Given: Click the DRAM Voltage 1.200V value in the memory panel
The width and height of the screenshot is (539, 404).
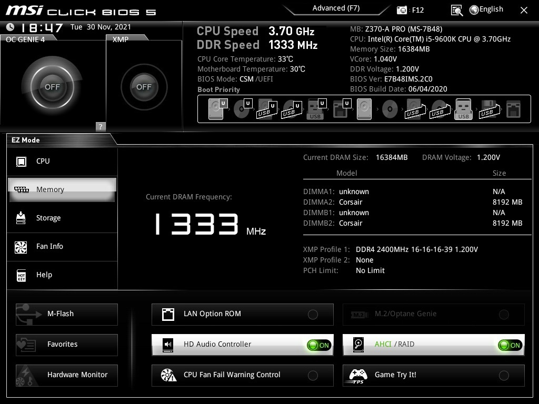Looking at the screenshot, I should pyautogui.click(x=488, y=158).
